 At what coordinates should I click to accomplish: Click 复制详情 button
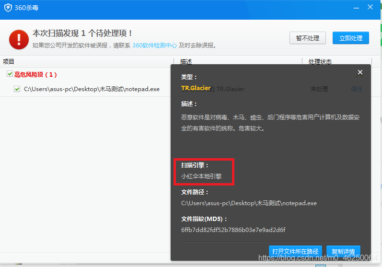pos(343,251)
